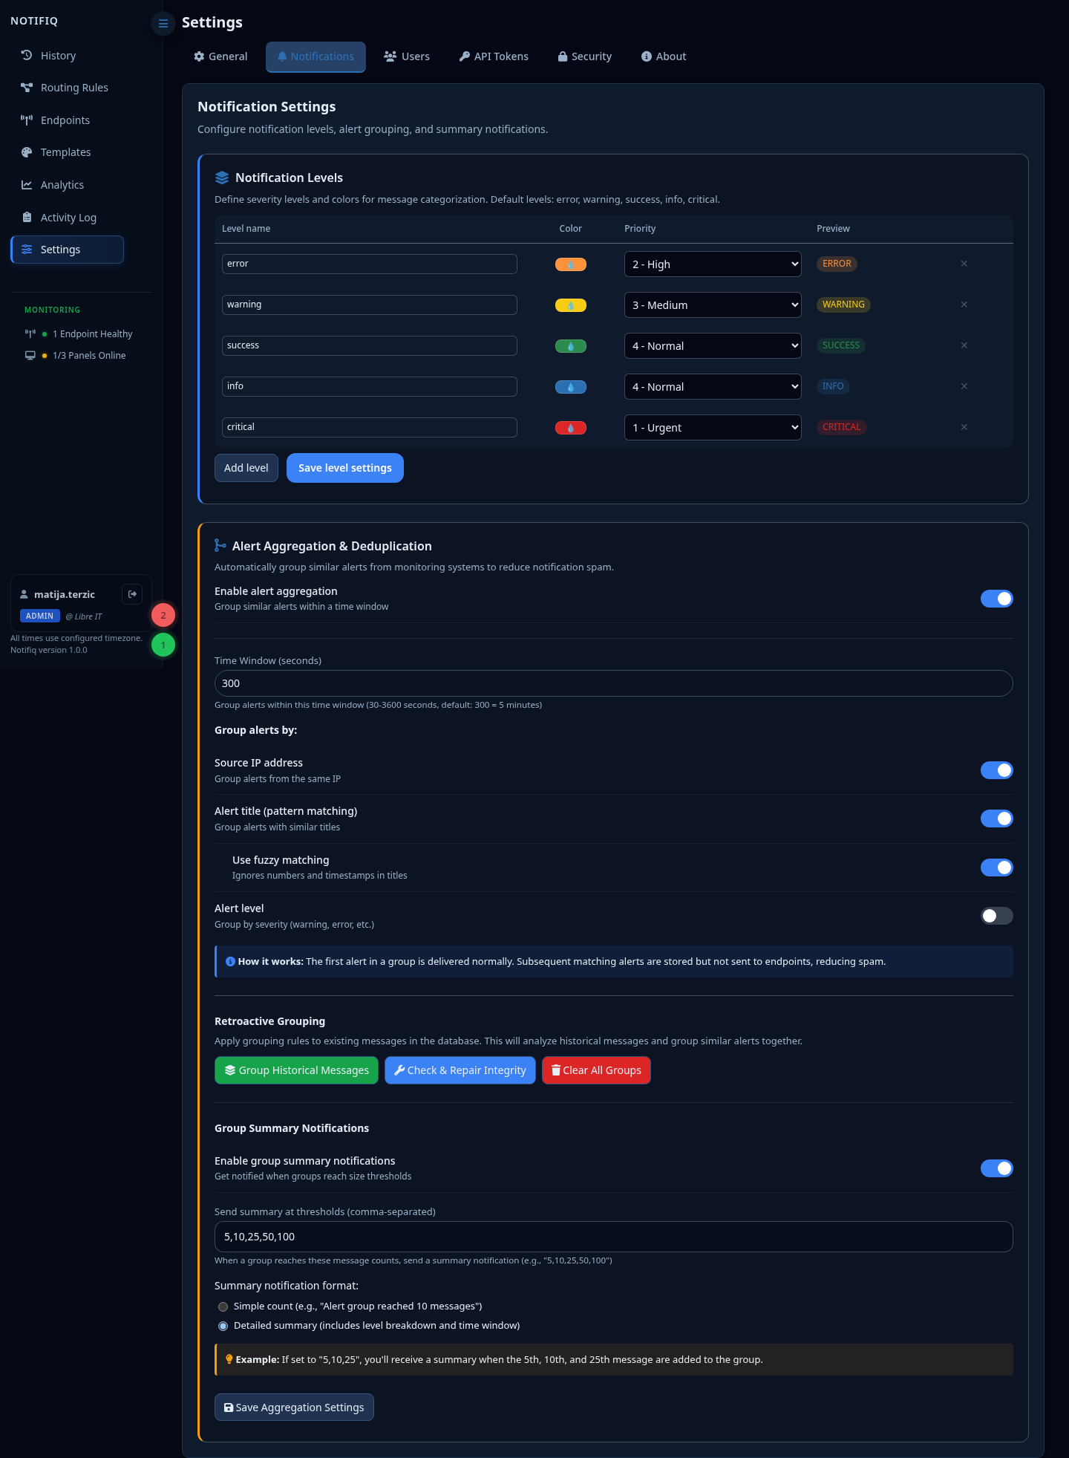
Task: Open priority dropdown for error level
Action: [713, 264]
